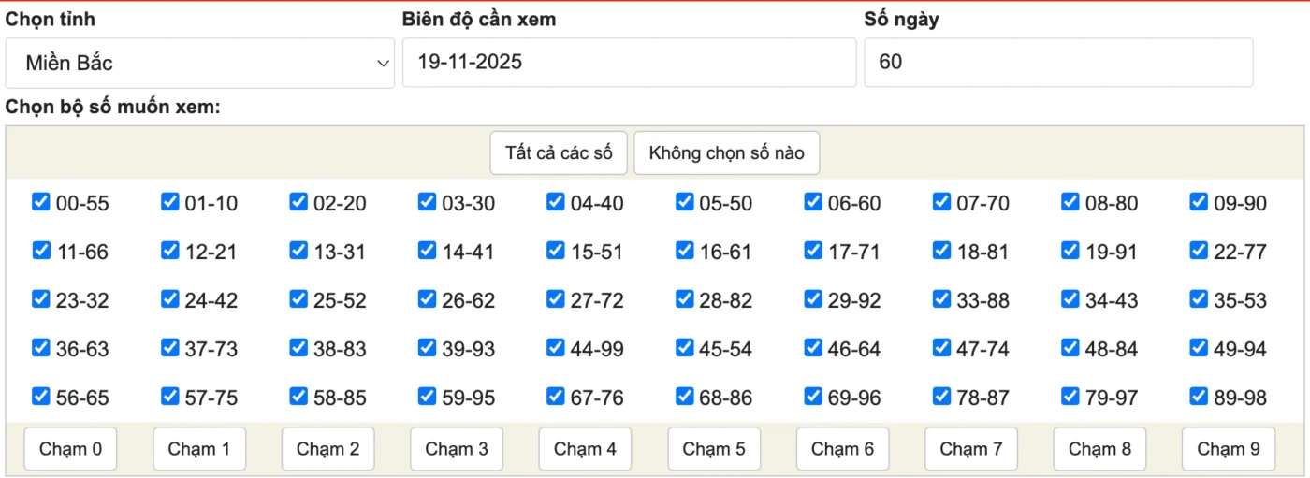1310x478 pixels.
Task: Click the Biên độ cần xem date field
Action: pyautogui.click(x=629, y=64)
